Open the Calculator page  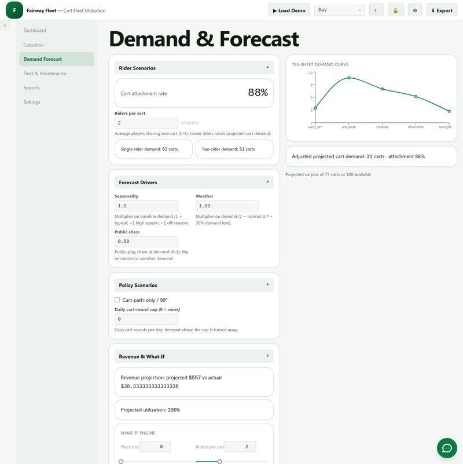point(56,45)
